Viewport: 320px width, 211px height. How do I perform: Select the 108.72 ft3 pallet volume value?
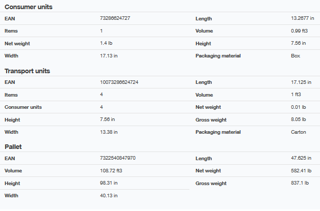point(112,171)
